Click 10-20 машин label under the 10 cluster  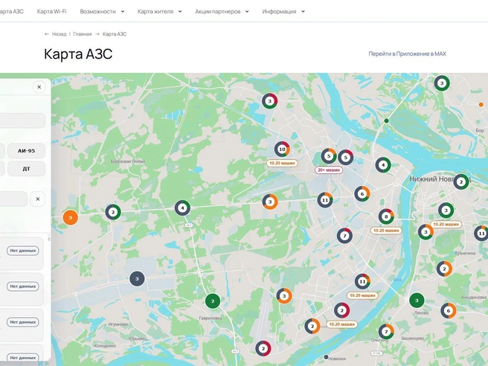(282, 163)
